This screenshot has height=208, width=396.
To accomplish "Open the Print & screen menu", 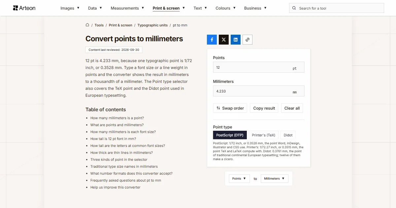I will pyautogui.click(x=169, y=8).
